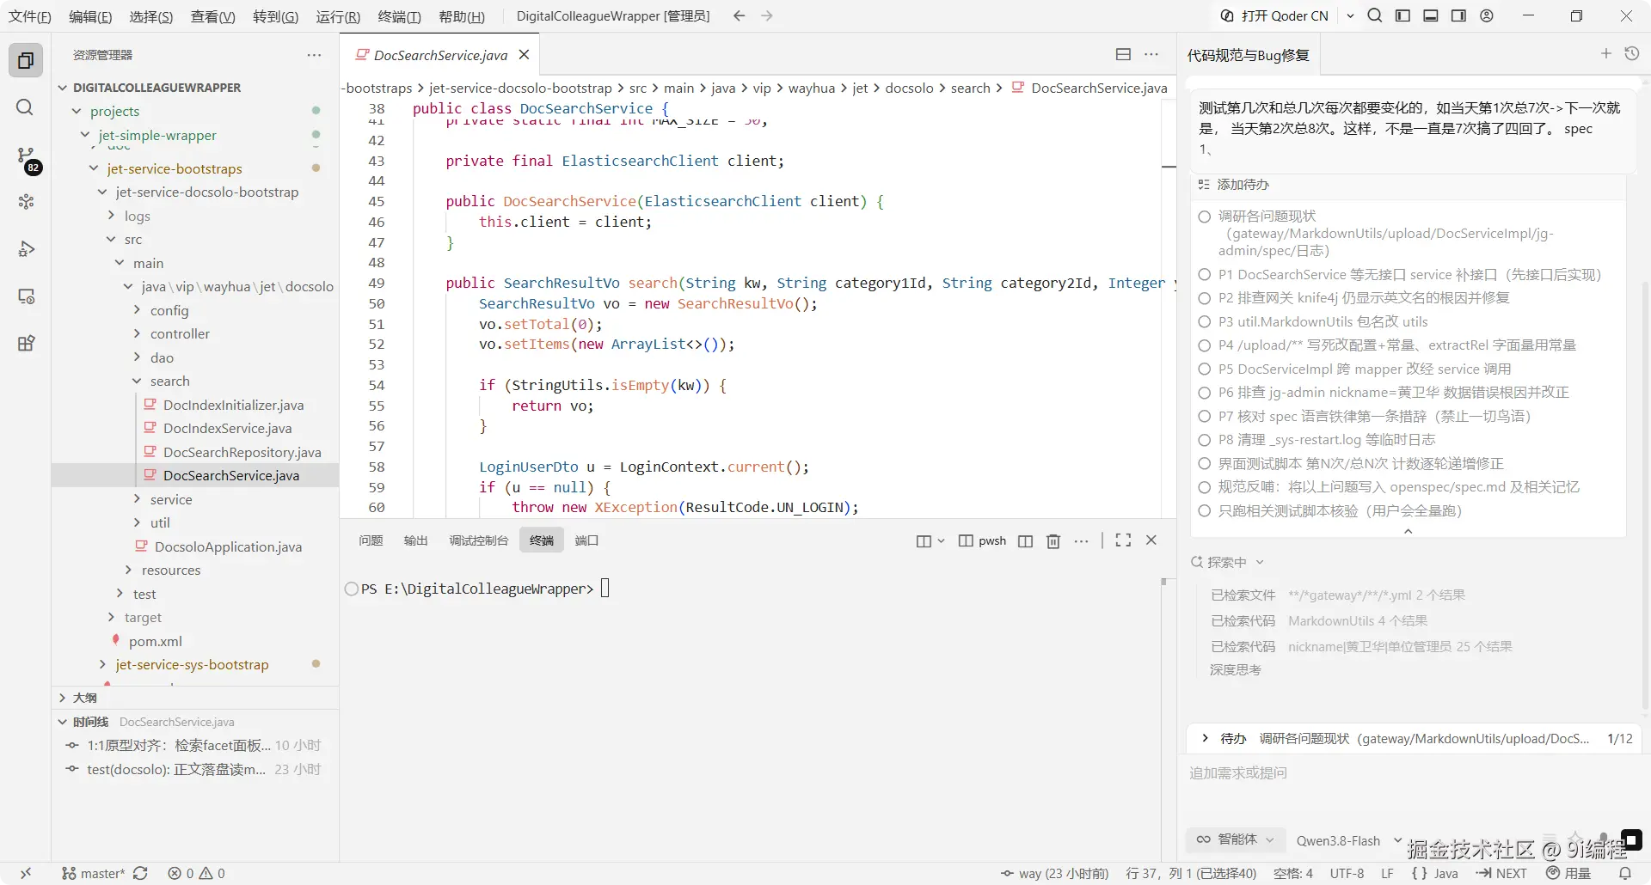Click the master* branch in status bar
Image resolution: width=1651 pixels, height=885 pixels.
(94, 873)
